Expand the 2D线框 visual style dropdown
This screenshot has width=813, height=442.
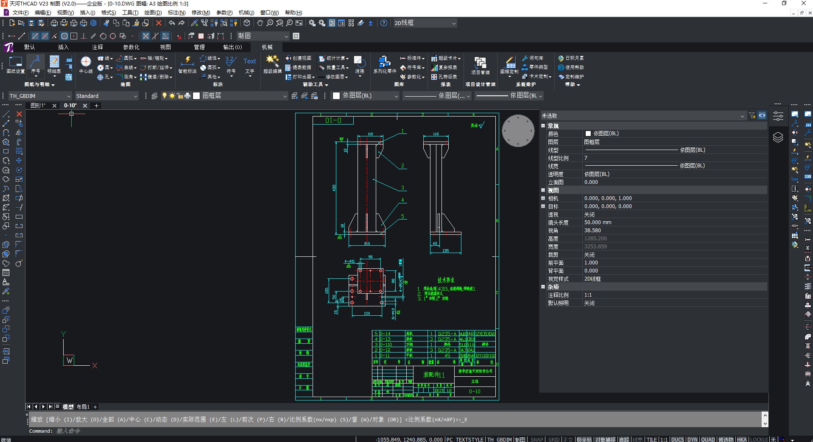tap(454, 23)
